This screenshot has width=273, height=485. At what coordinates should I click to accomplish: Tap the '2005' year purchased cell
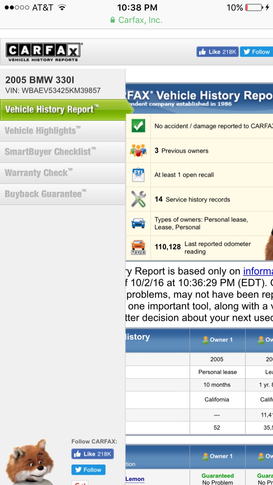pyautogui.click(x=217, y=359)
